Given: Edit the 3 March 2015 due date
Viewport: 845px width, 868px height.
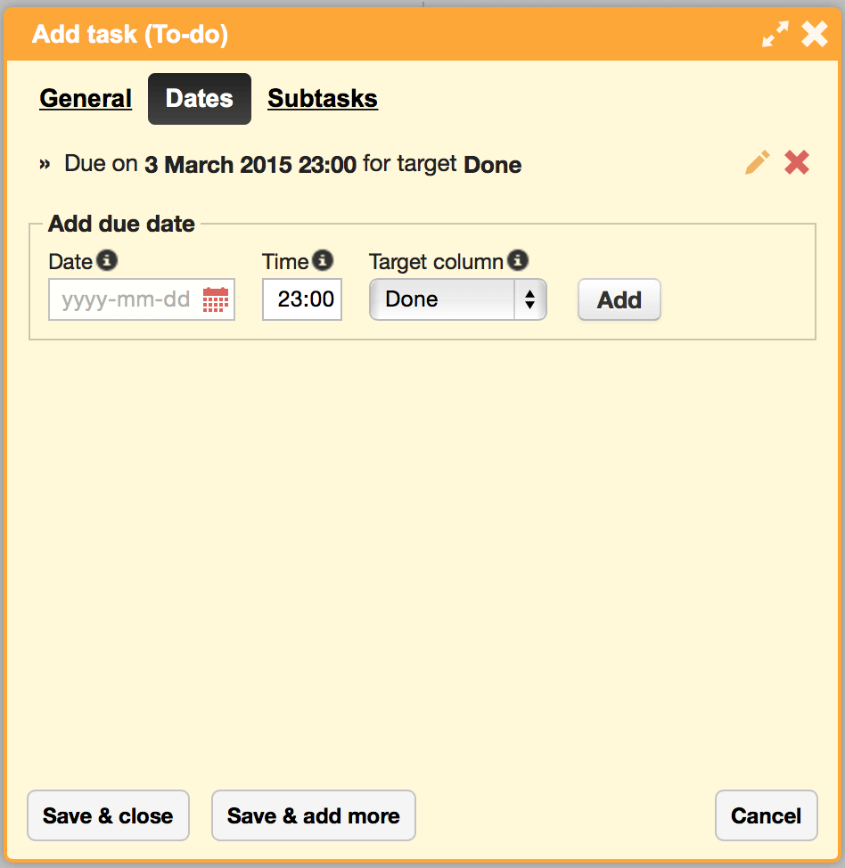Looking at the screenshot, I should tap(758, 163).
